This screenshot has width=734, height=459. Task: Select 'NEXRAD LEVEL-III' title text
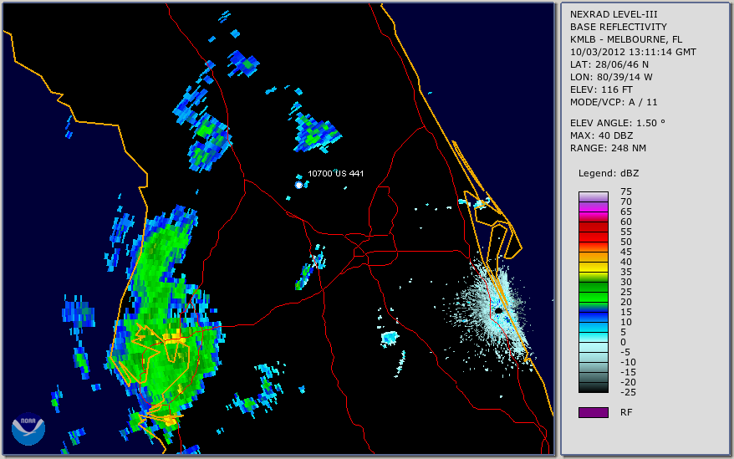point(614,14)
